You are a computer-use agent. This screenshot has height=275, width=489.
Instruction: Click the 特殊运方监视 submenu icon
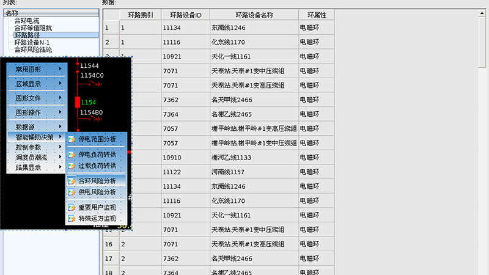72,219
